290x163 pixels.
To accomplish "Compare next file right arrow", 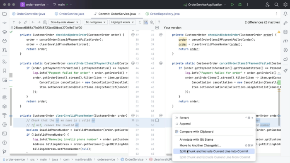I will pos(39,22).
